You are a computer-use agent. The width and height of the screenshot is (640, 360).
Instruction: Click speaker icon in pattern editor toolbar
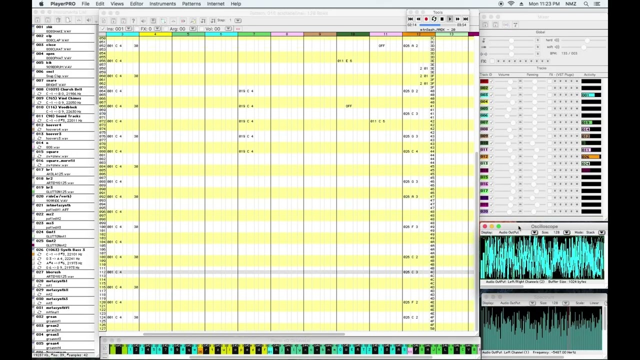click(143, 20)
